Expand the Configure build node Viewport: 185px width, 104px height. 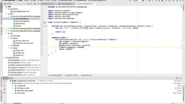point(13,88)
